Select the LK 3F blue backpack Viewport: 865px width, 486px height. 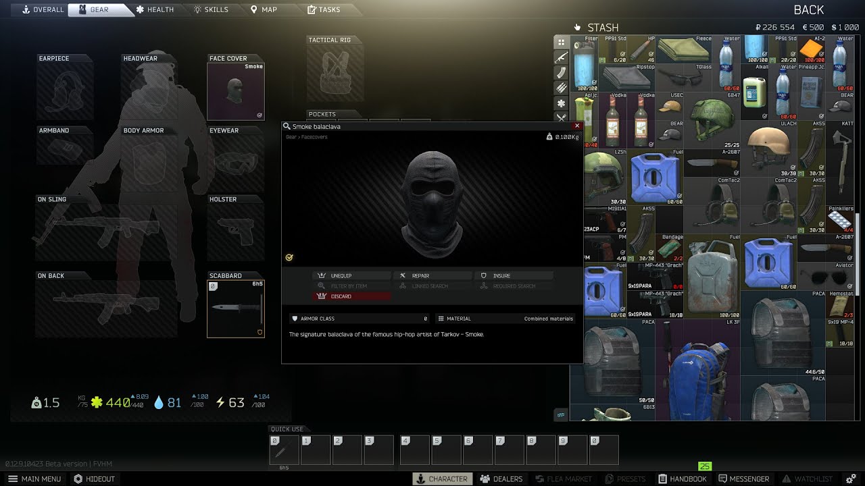click(x=698, y=370)
